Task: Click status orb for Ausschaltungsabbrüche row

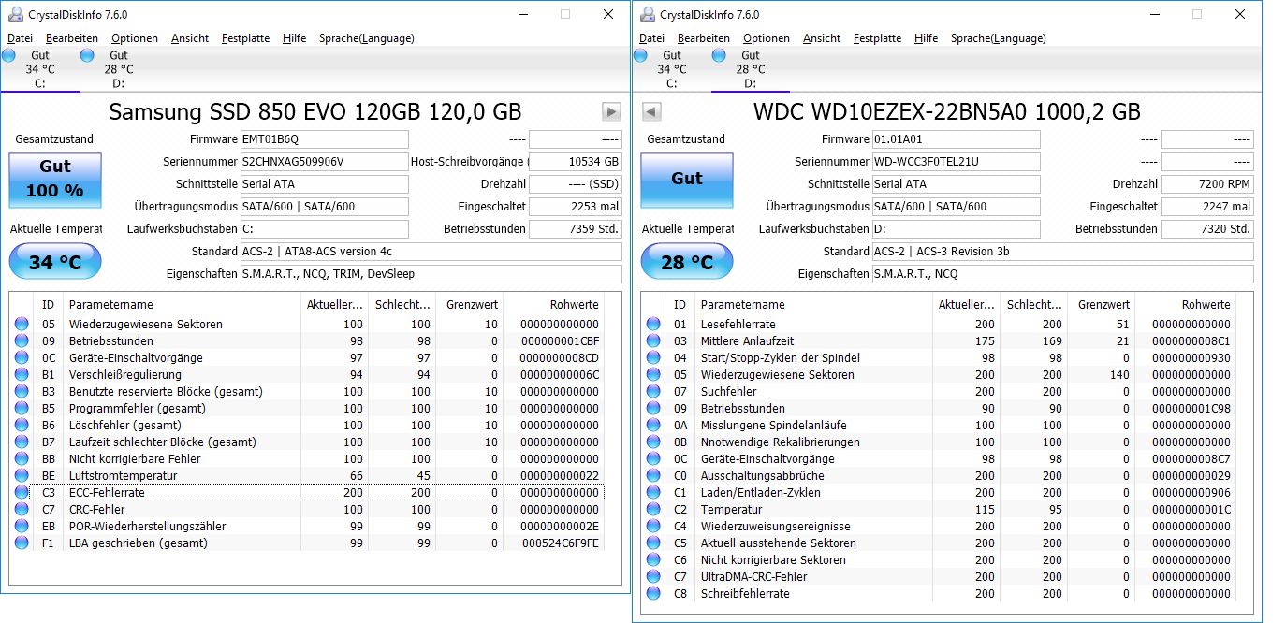Action: coord(653,476)
